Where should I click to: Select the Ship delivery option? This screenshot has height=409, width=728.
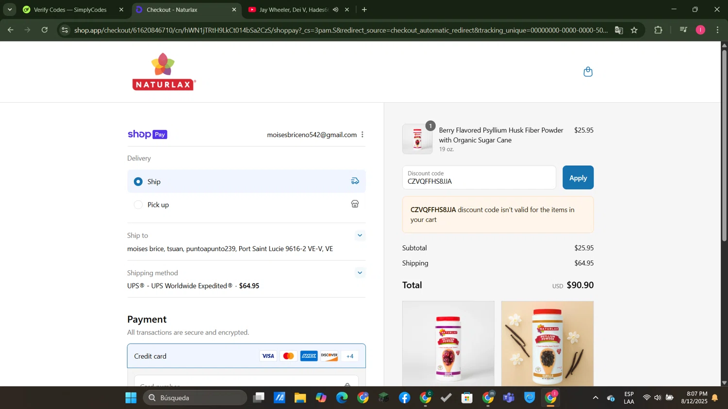click(246, 181)
